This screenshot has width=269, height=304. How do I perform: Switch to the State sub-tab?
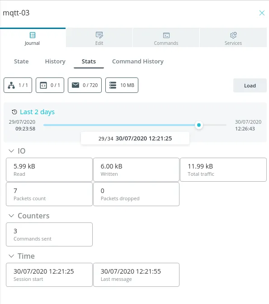coord(21,62)
